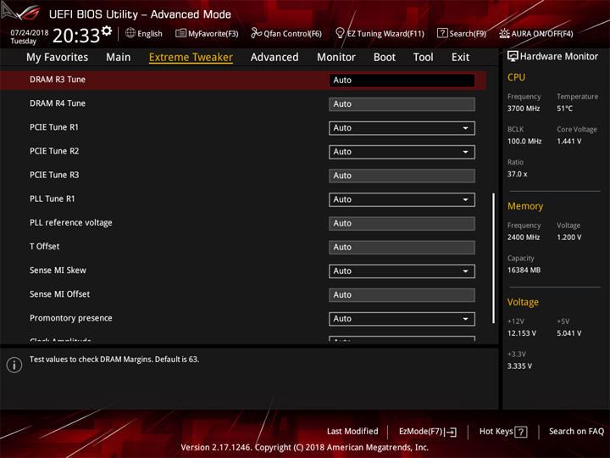Image resolution: width=610 pixels, height=458 pixels.
Task: Open Sense MI Skew dropdown
Action: (x=402, y=271)
